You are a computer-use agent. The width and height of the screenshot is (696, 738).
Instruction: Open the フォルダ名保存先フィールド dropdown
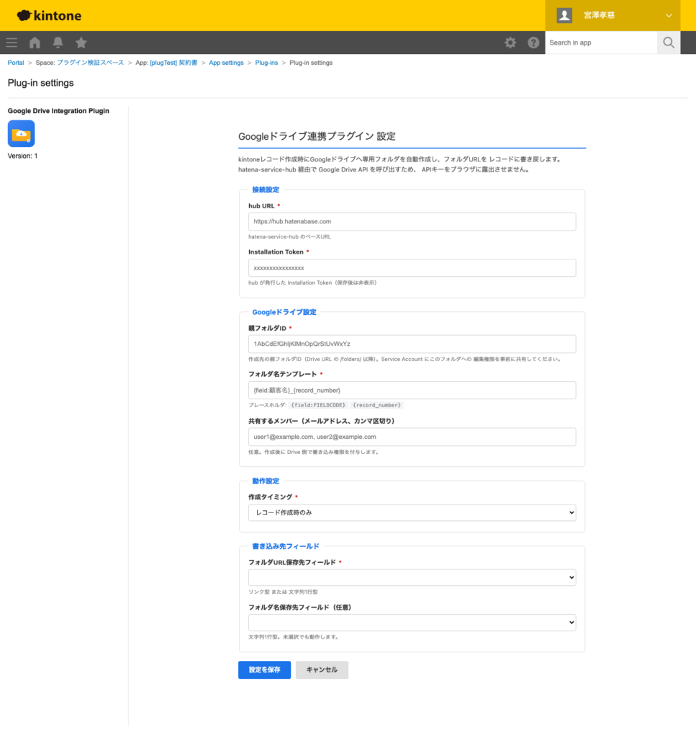pyautogui.click(x=412, y=622)
